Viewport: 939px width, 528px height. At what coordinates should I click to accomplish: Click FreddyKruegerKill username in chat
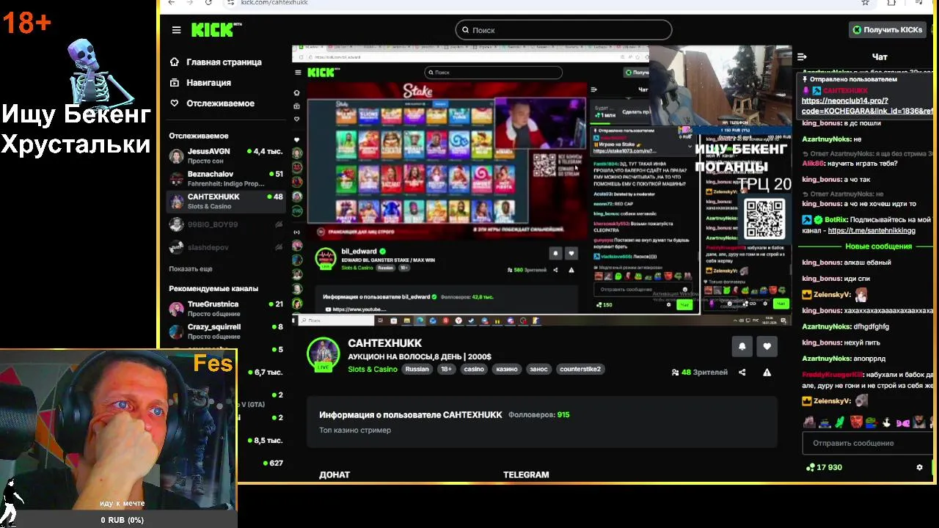[832, 375]
